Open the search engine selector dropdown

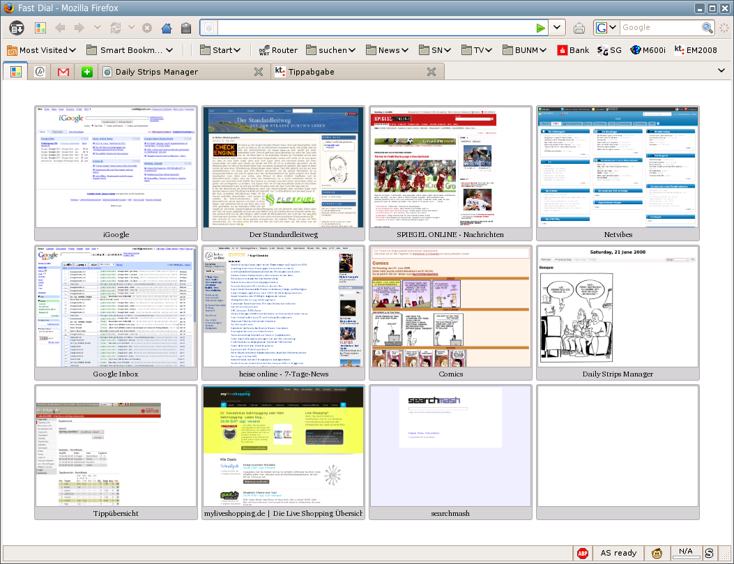(606, 28)
